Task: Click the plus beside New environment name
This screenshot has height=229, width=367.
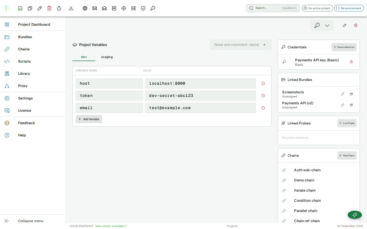Action: click(x=265, y=45)
